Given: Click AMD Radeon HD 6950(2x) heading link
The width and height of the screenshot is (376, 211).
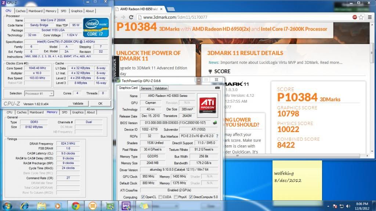Looking at the screenshot, I should tap(221, 29).
